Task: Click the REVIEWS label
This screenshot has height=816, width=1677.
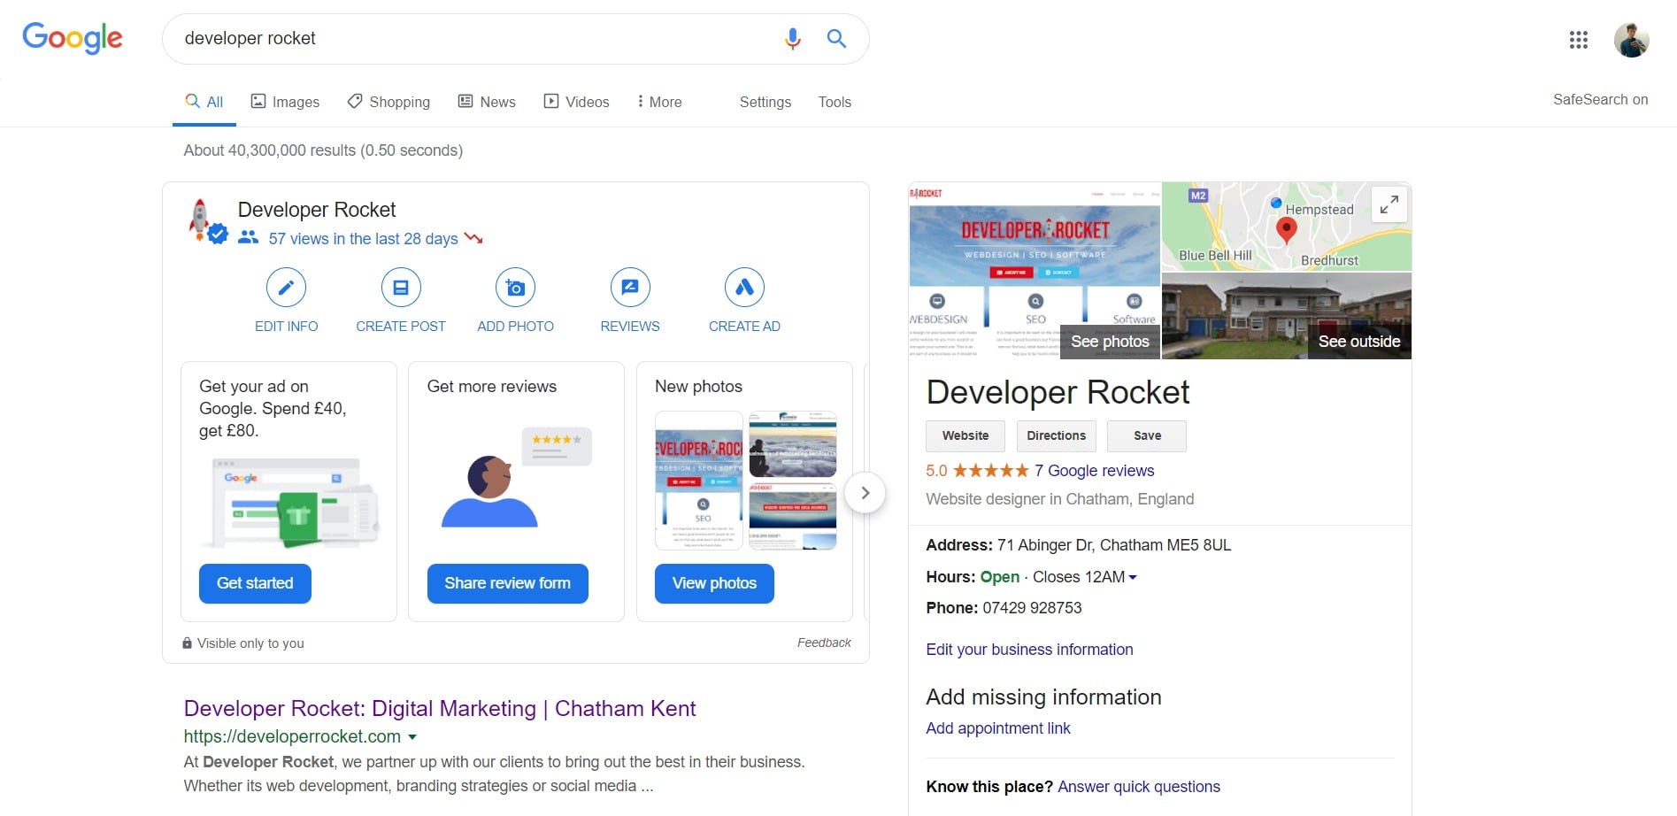Action: (x=630, y=327)
